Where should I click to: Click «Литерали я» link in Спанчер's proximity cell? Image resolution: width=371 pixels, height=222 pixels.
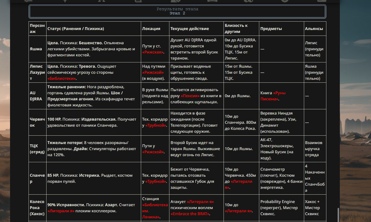click(239, 184)
